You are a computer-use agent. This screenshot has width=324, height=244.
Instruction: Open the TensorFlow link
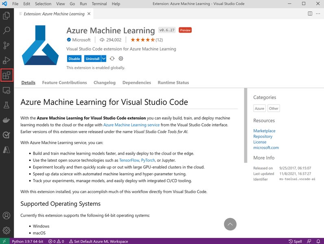click(129, 160)
